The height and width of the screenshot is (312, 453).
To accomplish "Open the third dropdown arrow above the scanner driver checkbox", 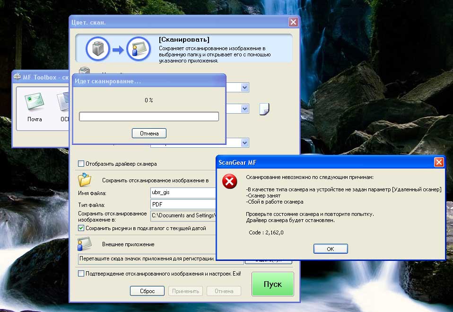I will 244,143.
